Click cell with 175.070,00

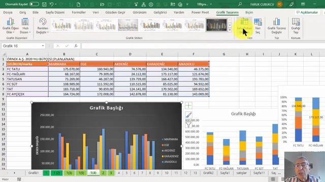(x=64, y=69)
